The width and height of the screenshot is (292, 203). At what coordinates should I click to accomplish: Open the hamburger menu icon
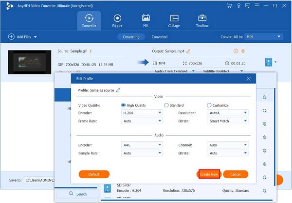[x=257, y=5]
